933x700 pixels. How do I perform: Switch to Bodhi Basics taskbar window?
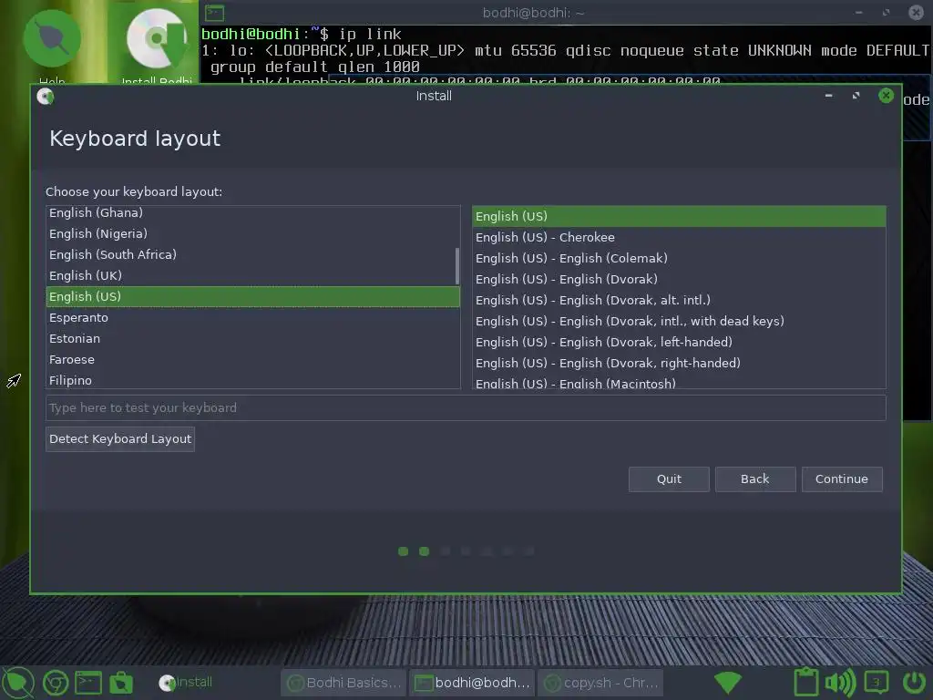pos(343,683)
